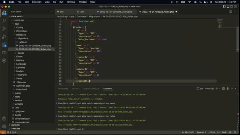This screenshot has width=240, height=135.
Task: Open Common.php file in explorer
Action: [x=23, y=86]
